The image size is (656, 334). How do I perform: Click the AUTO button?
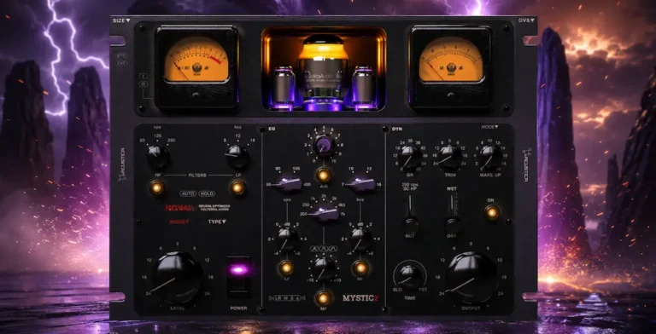(x=188, y=193)
